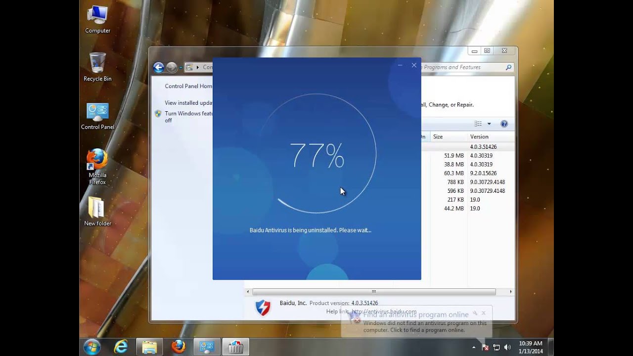The height and width of the screenshot is (356, 633).
Task: Open the Windows Start menu orb
Action: click(92, 347)
